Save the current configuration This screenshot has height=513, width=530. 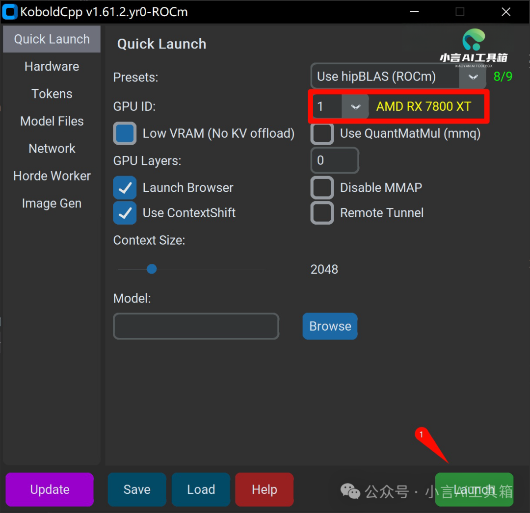(137, 489)
